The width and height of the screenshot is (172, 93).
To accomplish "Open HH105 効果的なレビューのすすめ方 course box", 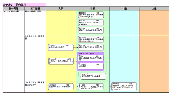I will tap(61, 87).
